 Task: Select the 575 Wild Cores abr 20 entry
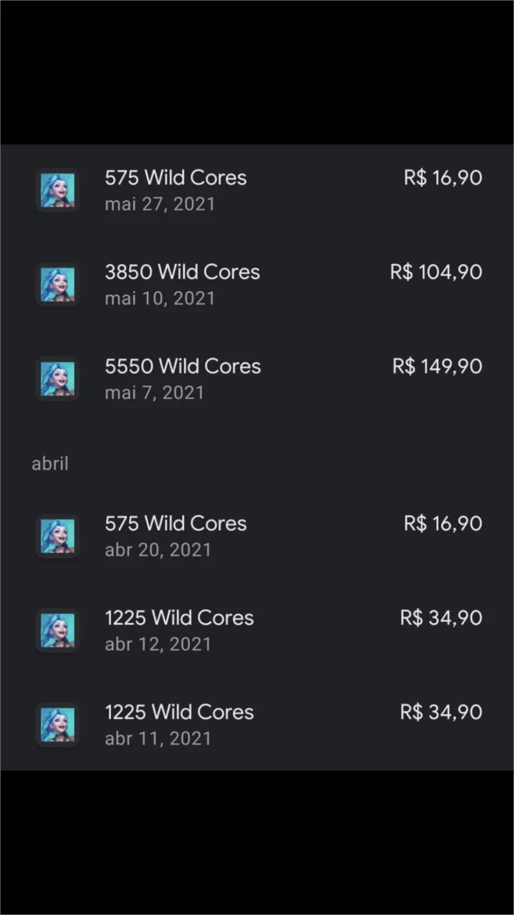(257, 537)
